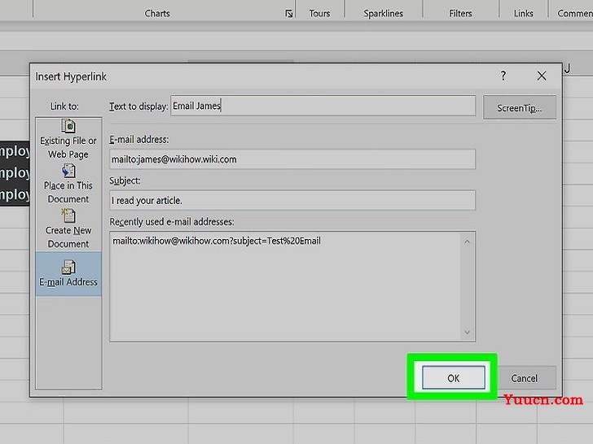Close the Insert Hyperlink dialog

coord(542,76)
